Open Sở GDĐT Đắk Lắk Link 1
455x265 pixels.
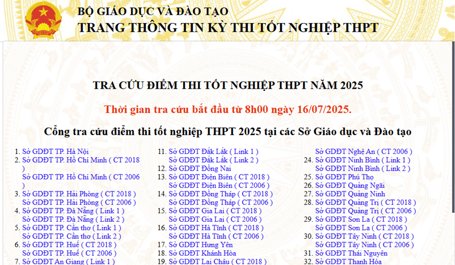pos(213,152)
